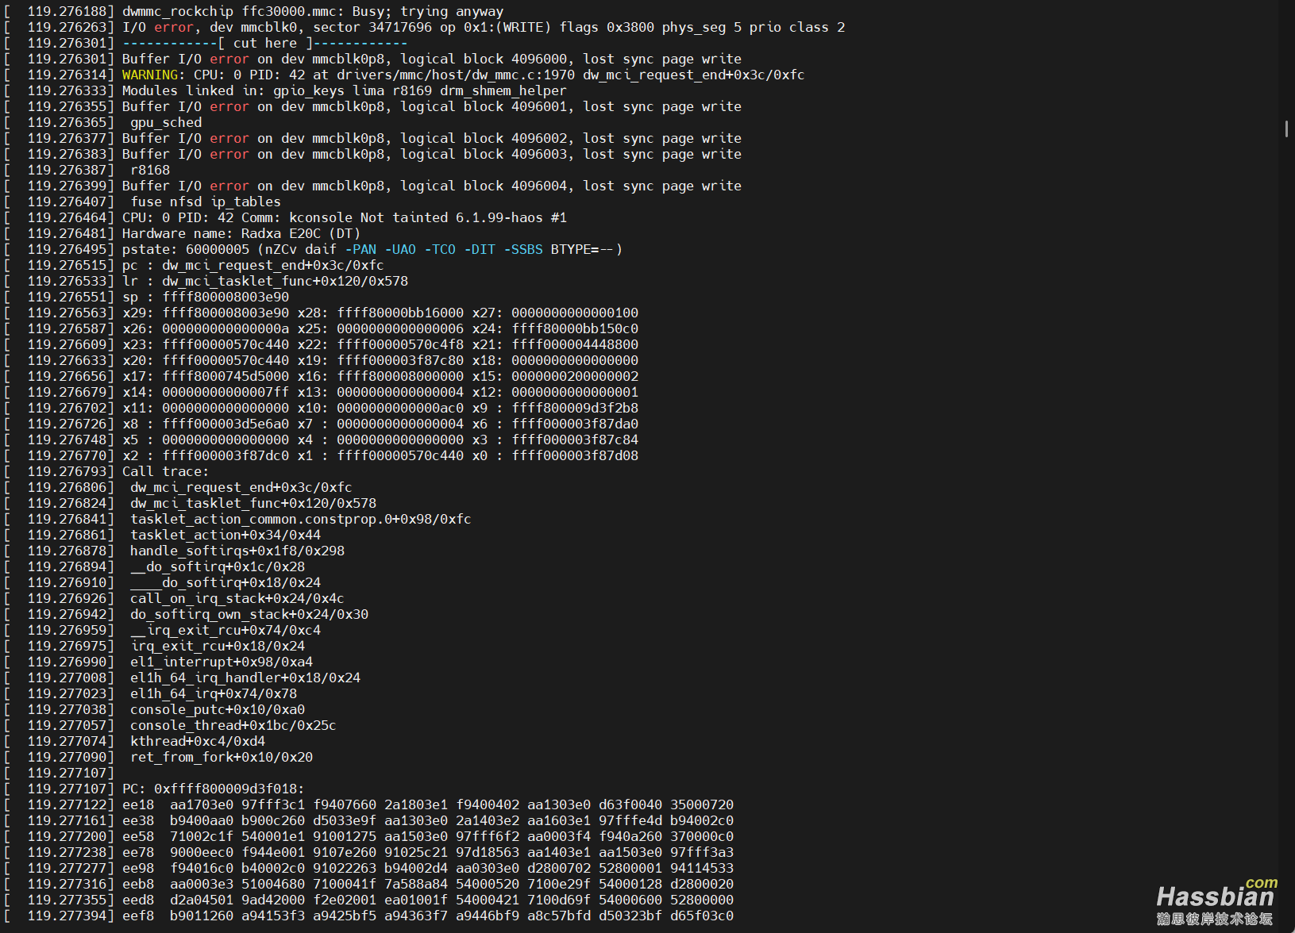The image size is (1295, 933).
Task: Click the 'tasklet_action_common.constprop' trace entry
Action: click(x=300, y=519)
